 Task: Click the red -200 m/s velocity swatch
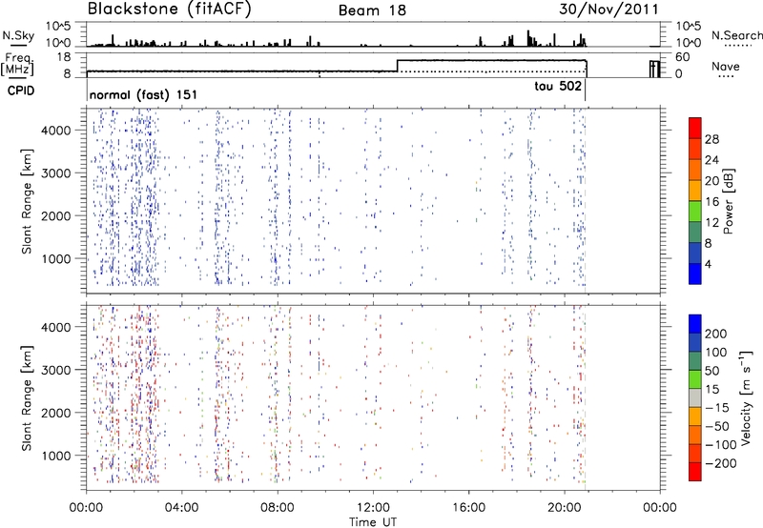695,472
